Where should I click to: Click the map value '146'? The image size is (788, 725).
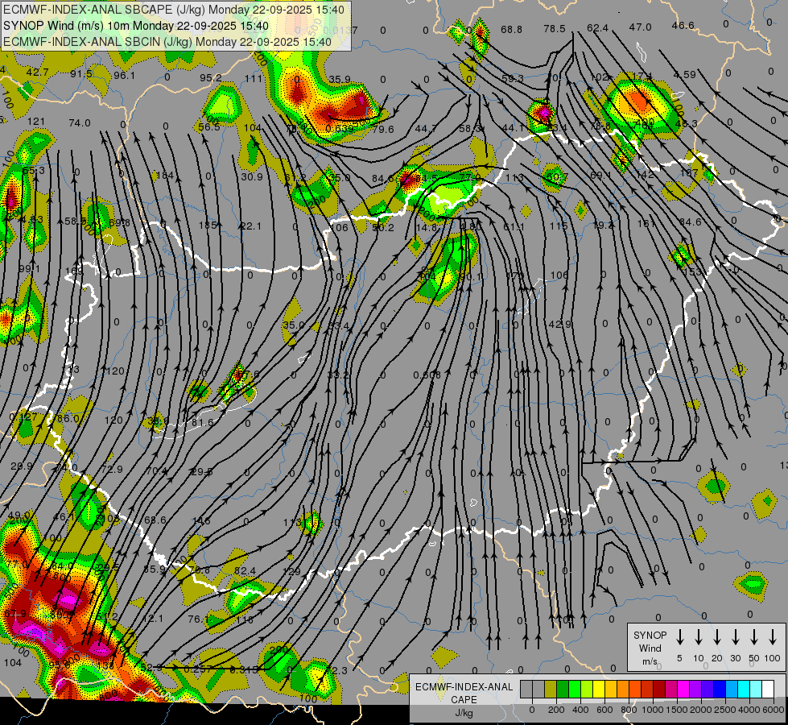[x=201, y=521]
